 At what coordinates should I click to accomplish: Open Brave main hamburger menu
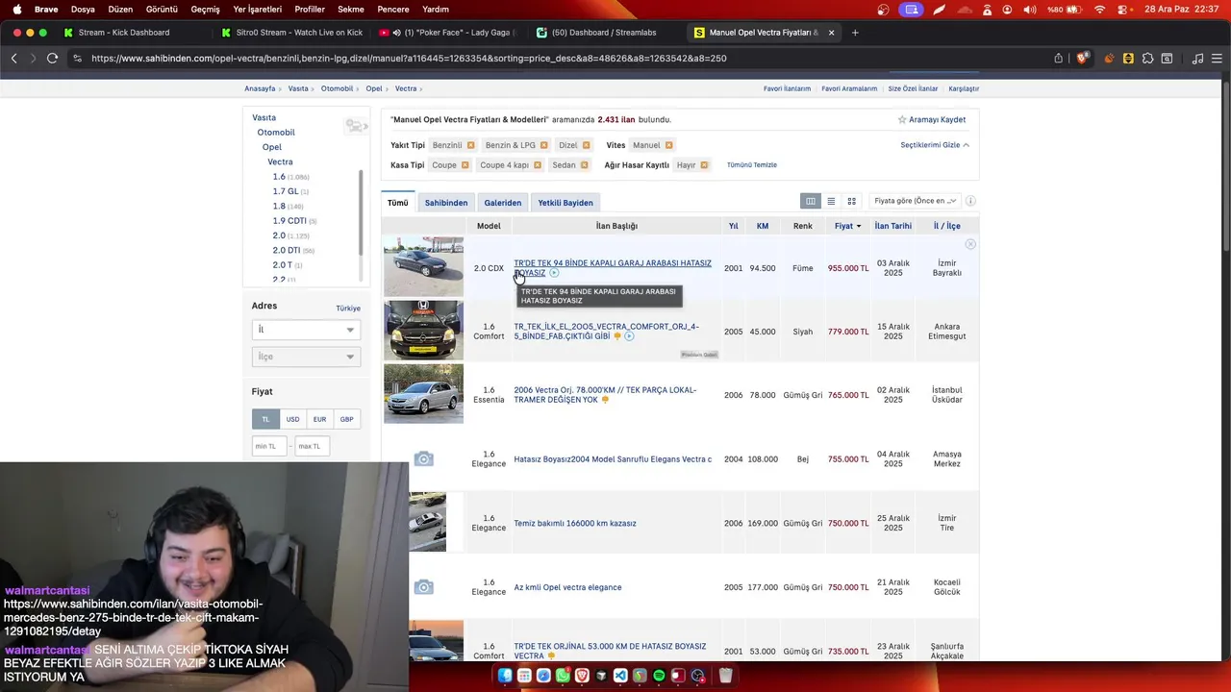[1217, 58]
